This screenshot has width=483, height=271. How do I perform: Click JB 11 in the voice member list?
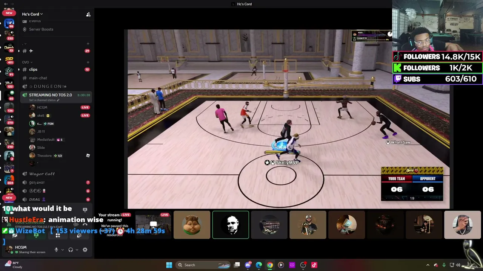point(41,132)
